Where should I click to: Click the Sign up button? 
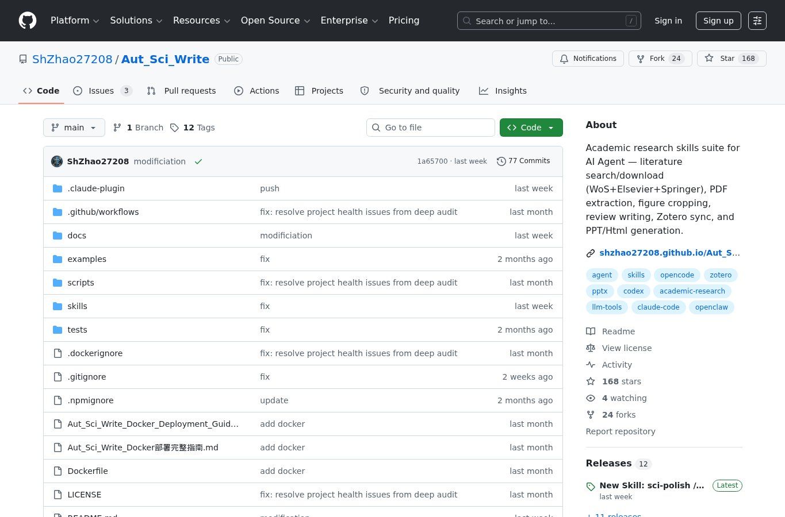(x=718, y=21)
